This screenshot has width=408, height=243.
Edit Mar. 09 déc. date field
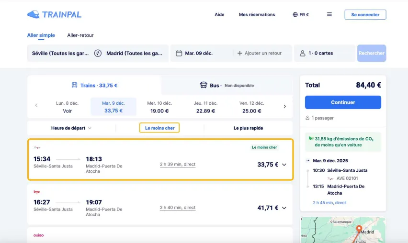199,53
